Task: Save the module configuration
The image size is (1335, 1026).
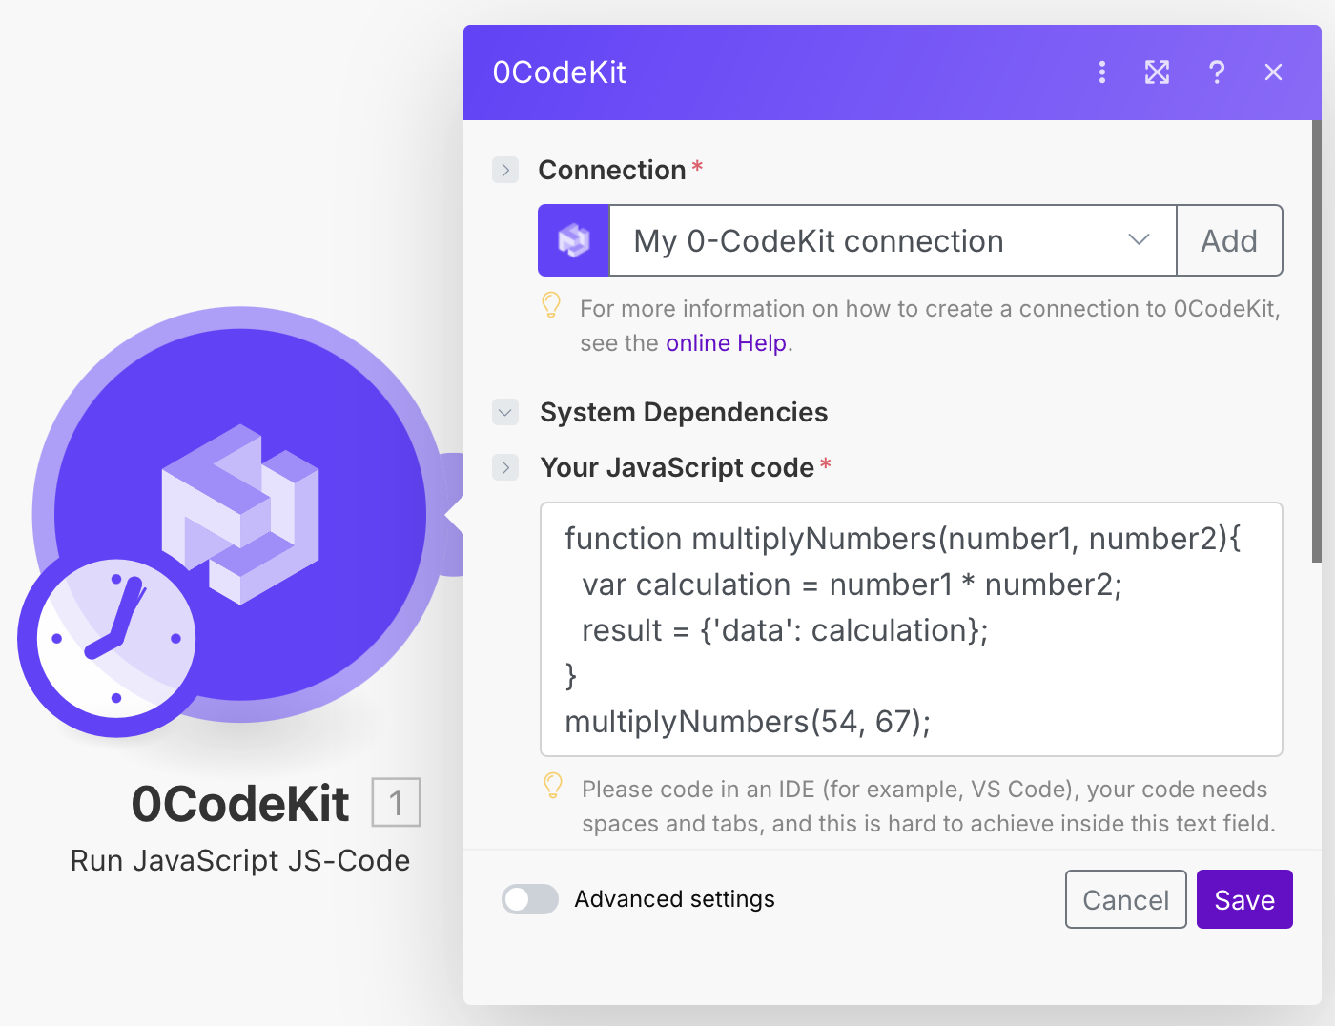Action: point(1244,899)
